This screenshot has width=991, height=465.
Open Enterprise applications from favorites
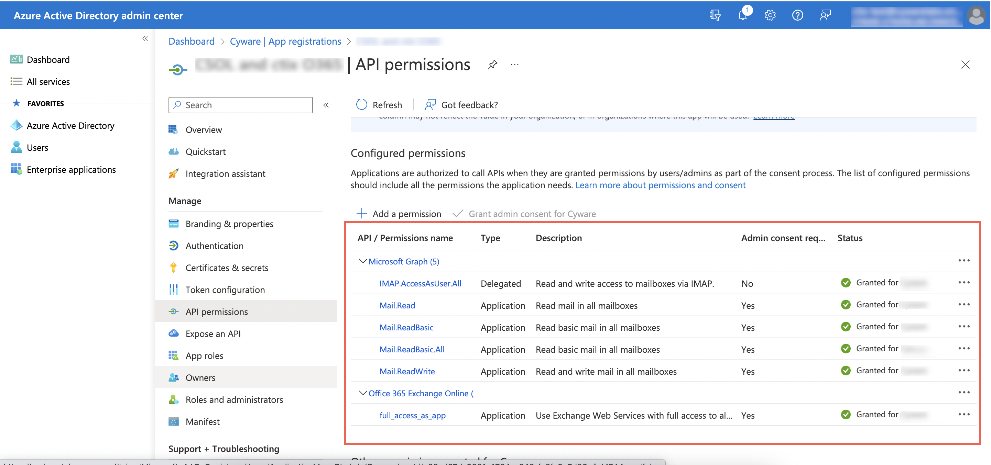[x=71, y=169]
